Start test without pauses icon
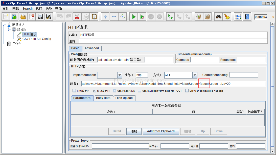The height and width of the screenshot is (155, 276). pos(142,17)
